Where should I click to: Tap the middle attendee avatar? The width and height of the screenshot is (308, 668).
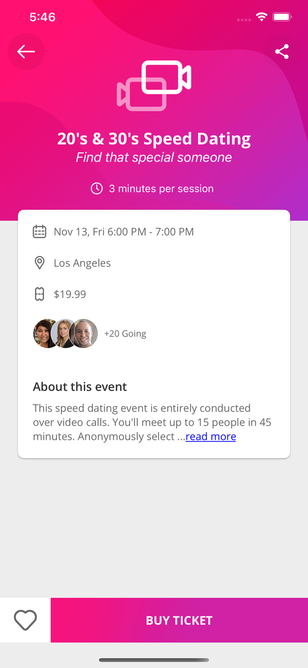(65, 333)
